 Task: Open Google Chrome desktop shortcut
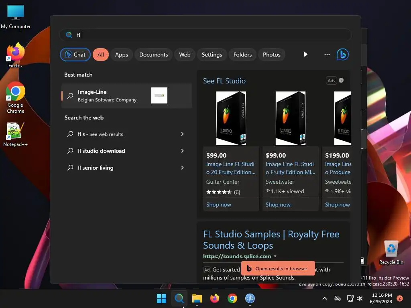point(16,97)
